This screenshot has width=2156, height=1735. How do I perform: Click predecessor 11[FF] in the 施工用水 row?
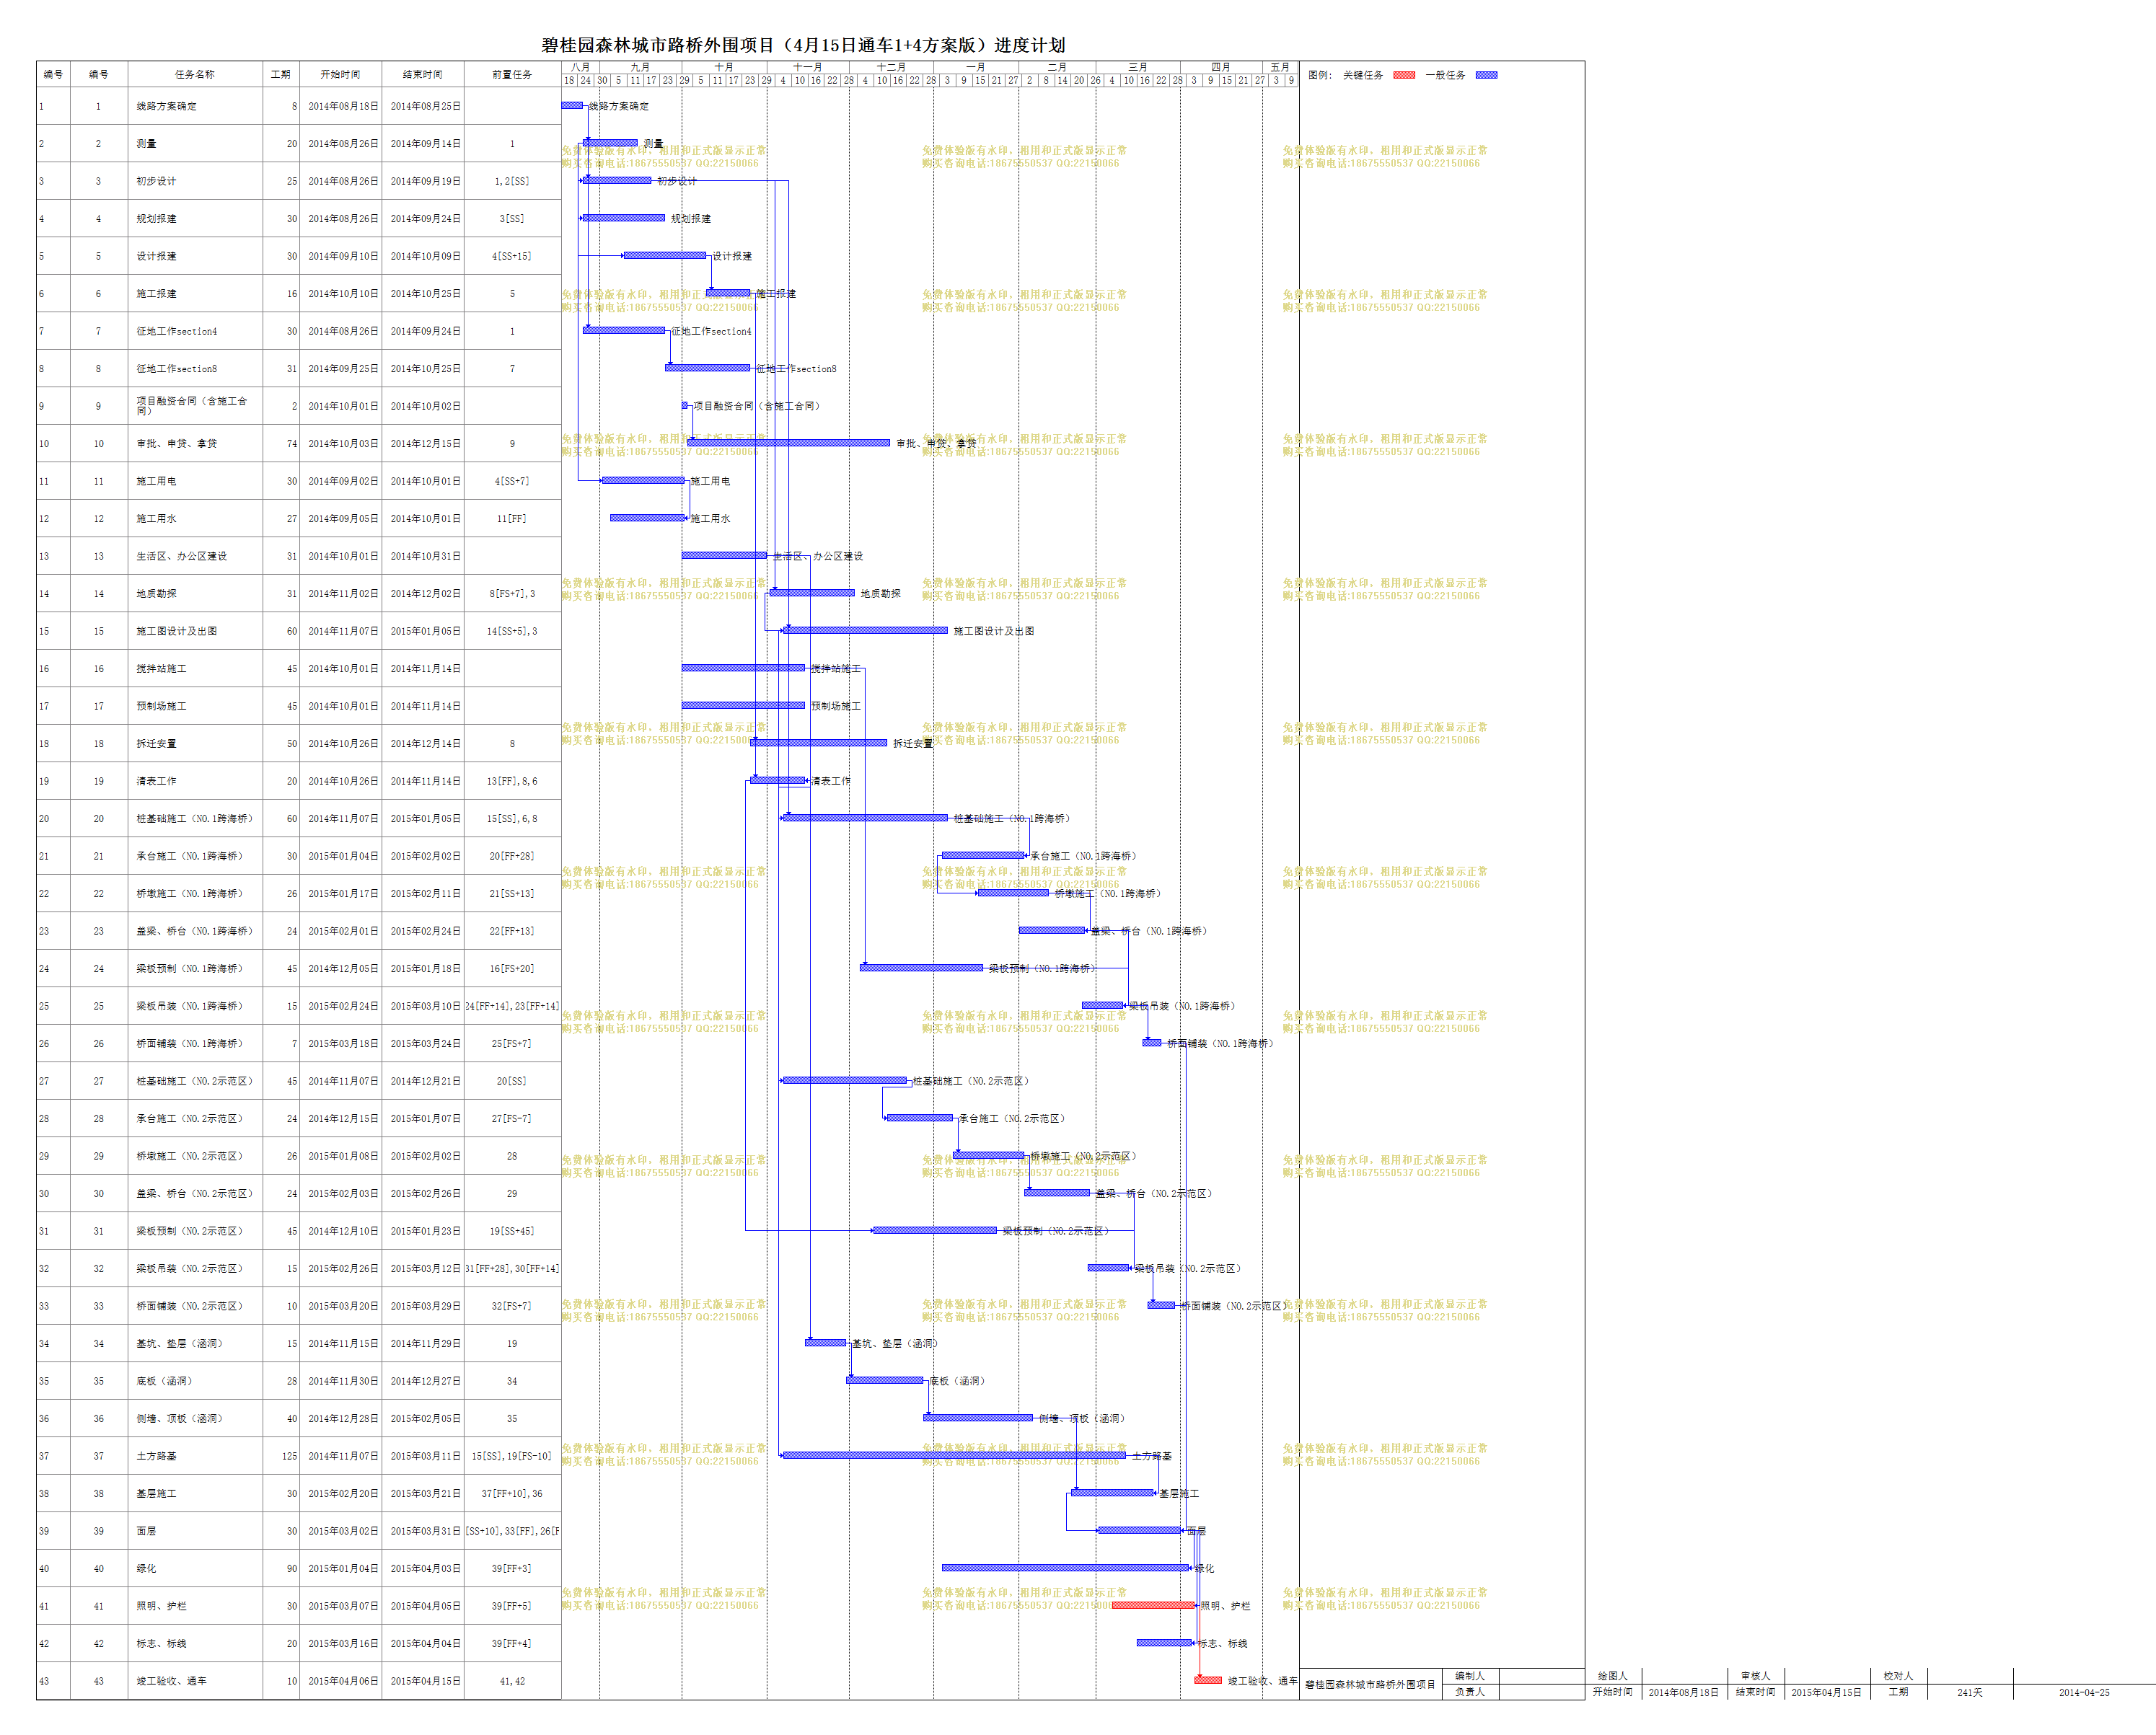(x=512, y=518)
